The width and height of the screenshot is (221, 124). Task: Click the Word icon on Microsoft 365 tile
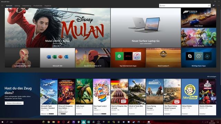[x=49, y=57]
